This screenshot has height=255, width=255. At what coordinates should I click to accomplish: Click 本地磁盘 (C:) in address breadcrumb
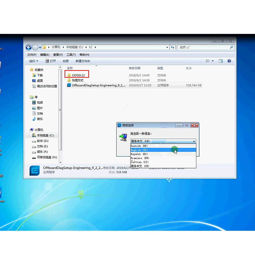[x=74, y=47]
